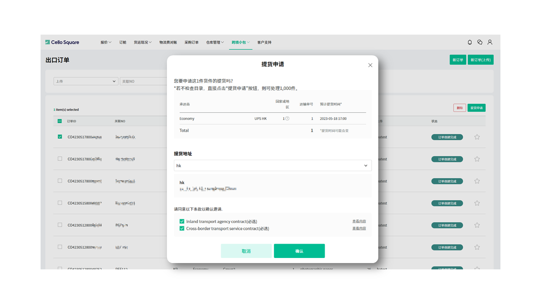The width and height of the screenshot is (541, 304).
Task: Star the first order row as favorite
Action: click(x=477, y=137)
